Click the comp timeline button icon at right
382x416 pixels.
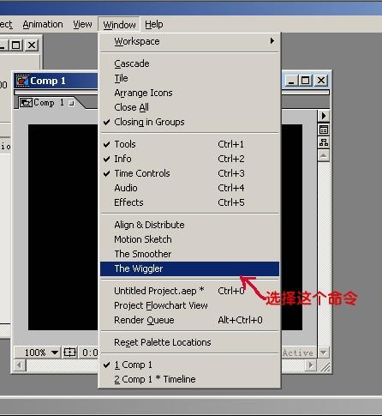click(x=324, y=130)
